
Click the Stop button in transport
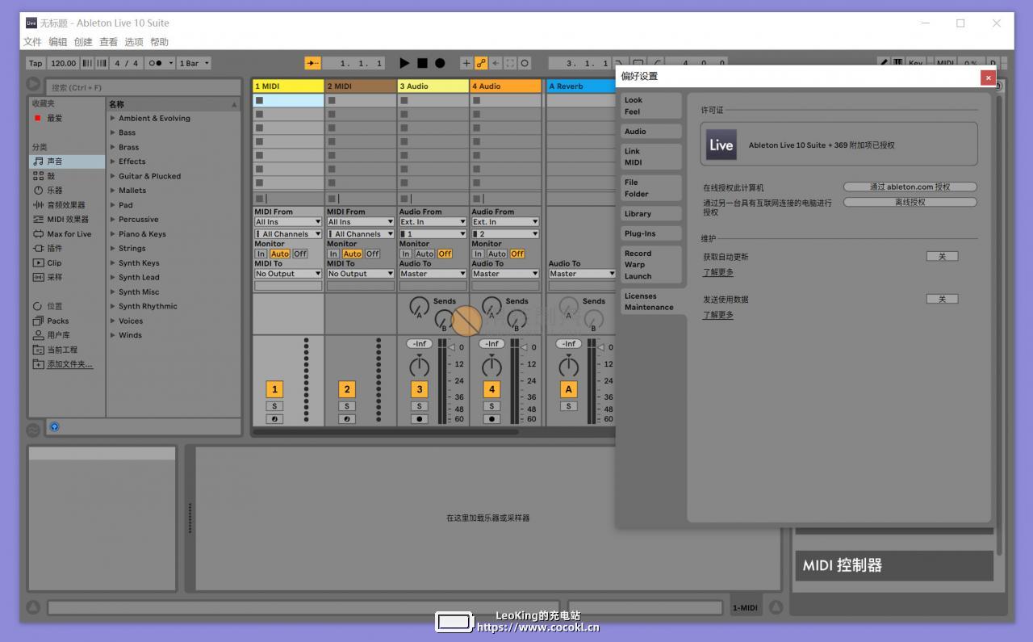[422, 63]
